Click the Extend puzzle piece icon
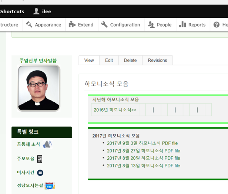This screenshot has height=194, width=228. point(72,25)
